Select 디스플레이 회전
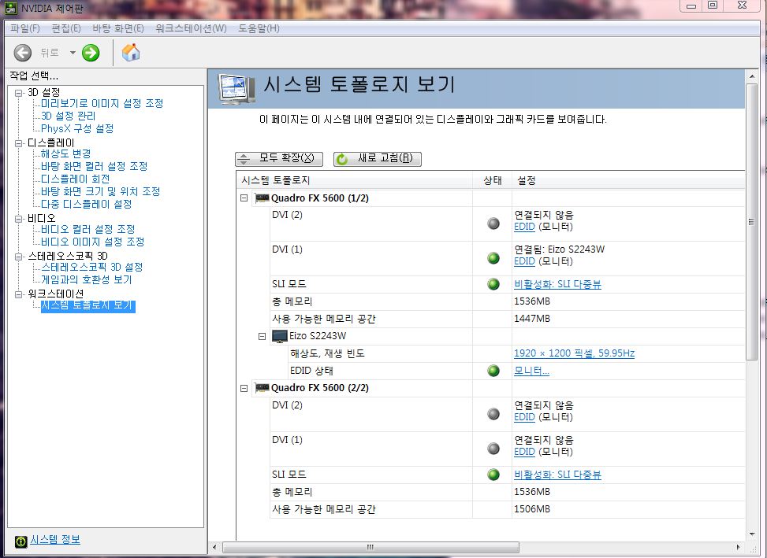The height and width of the screenshot is (558, 767). pyautogui.click(x=76, y=179)
